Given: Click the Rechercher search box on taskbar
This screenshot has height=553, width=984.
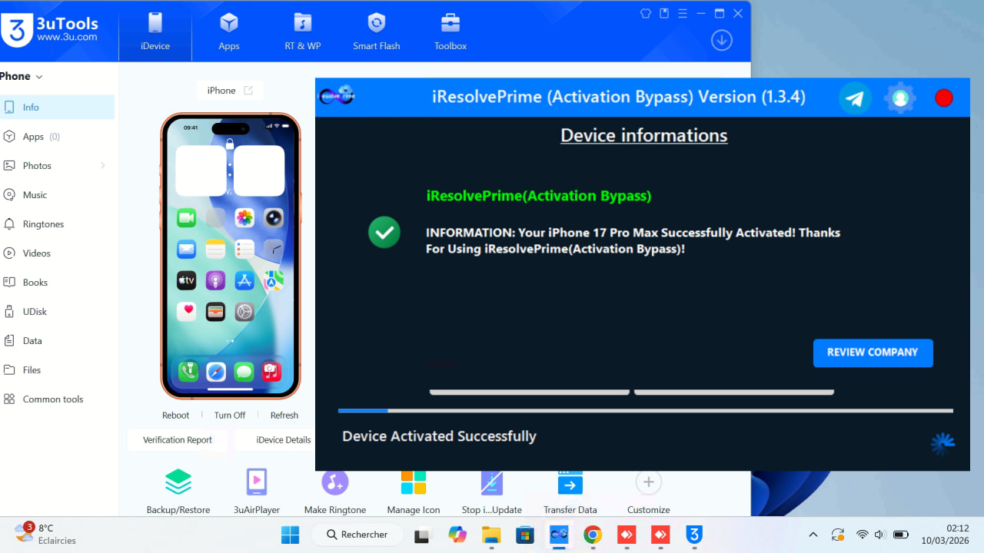Looking at the screenshot, I should [x=357, y=535].
